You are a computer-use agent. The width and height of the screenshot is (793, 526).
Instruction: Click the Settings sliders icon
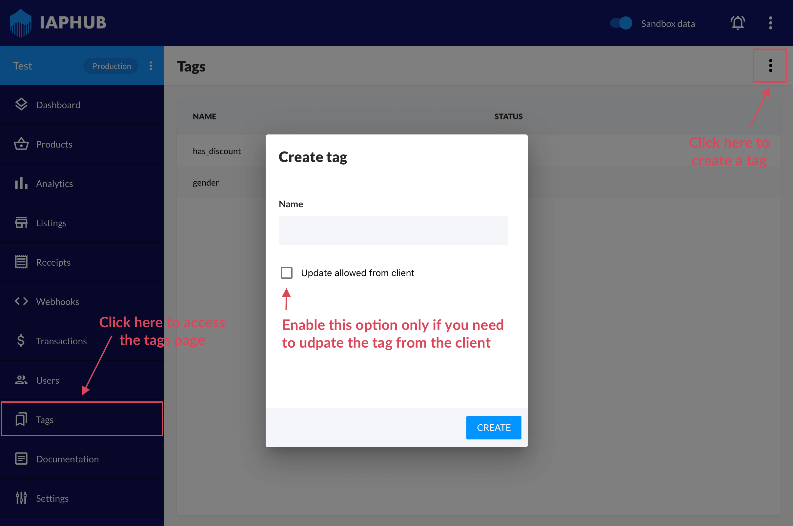click(x=21, y=498)
